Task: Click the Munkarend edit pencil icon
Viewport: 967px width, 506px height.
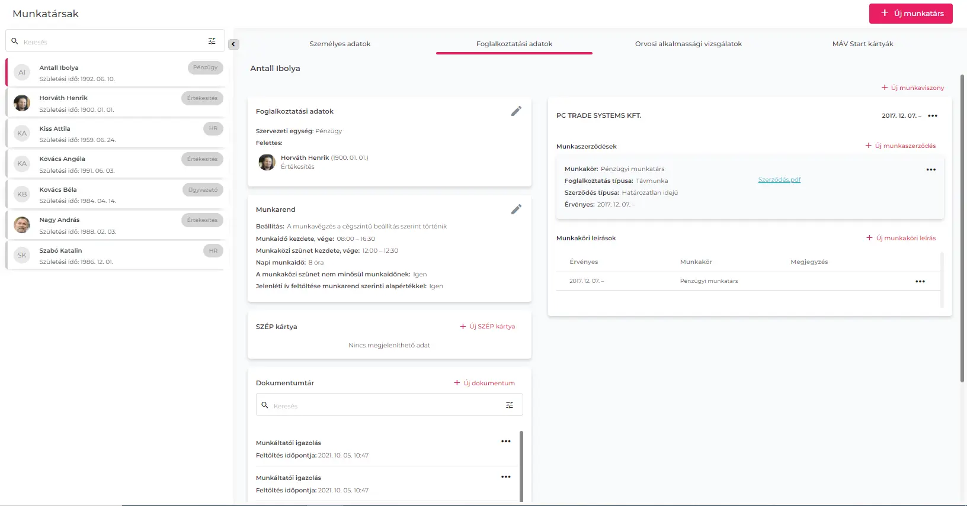Action: point(516,210)
